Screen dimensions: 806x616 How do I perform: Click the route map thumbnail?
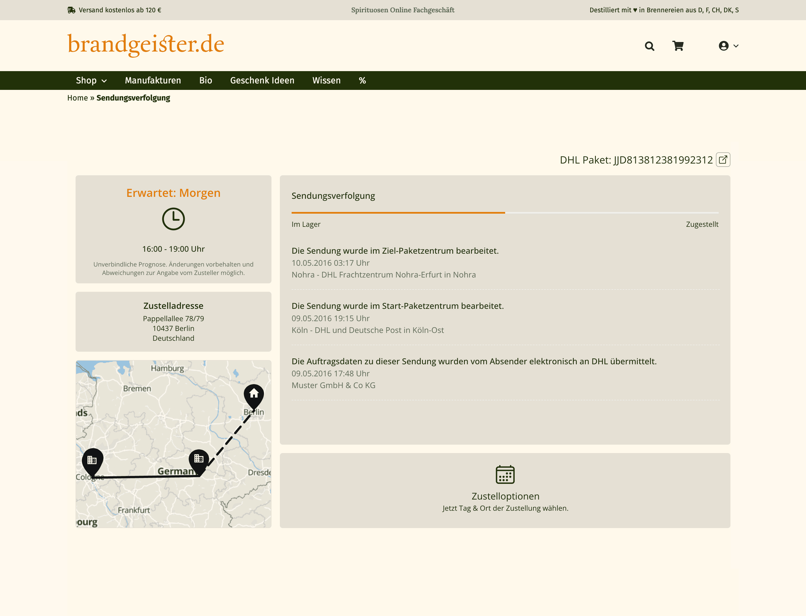pos(173,444)
